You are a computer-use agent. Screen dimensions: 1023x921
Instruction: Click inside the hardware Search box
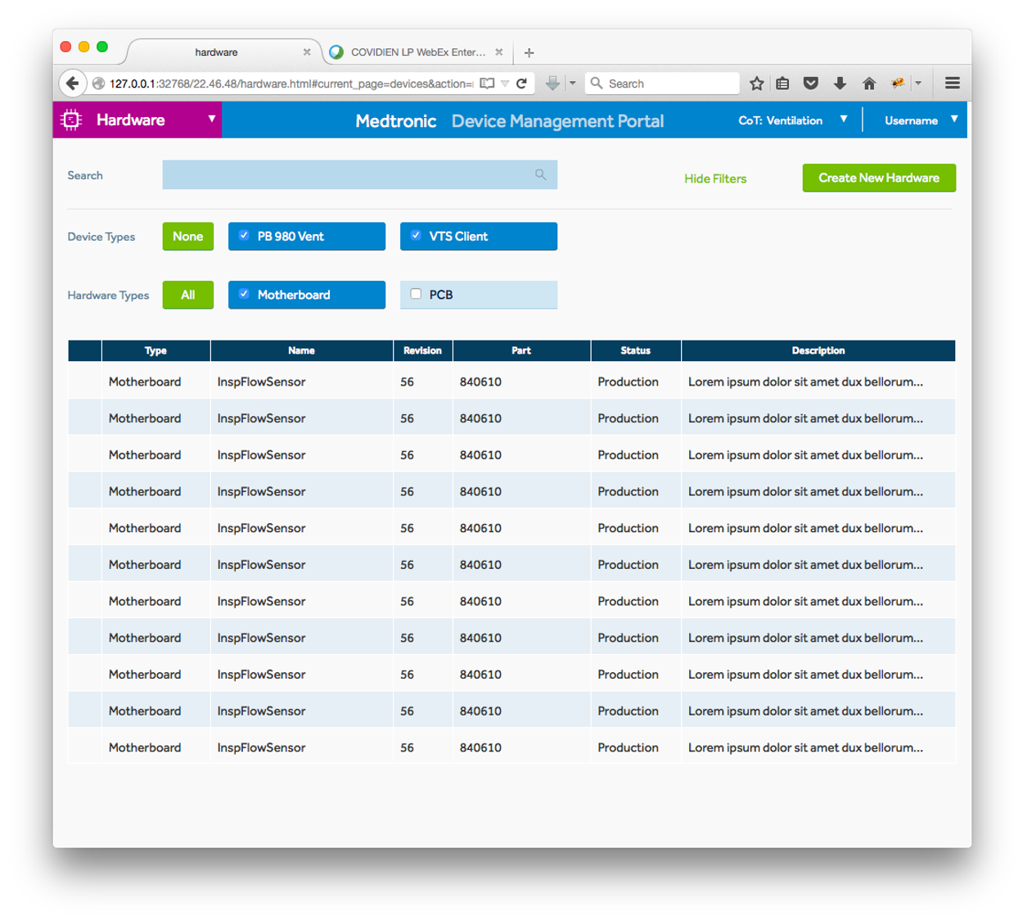[x=360, y=174]
